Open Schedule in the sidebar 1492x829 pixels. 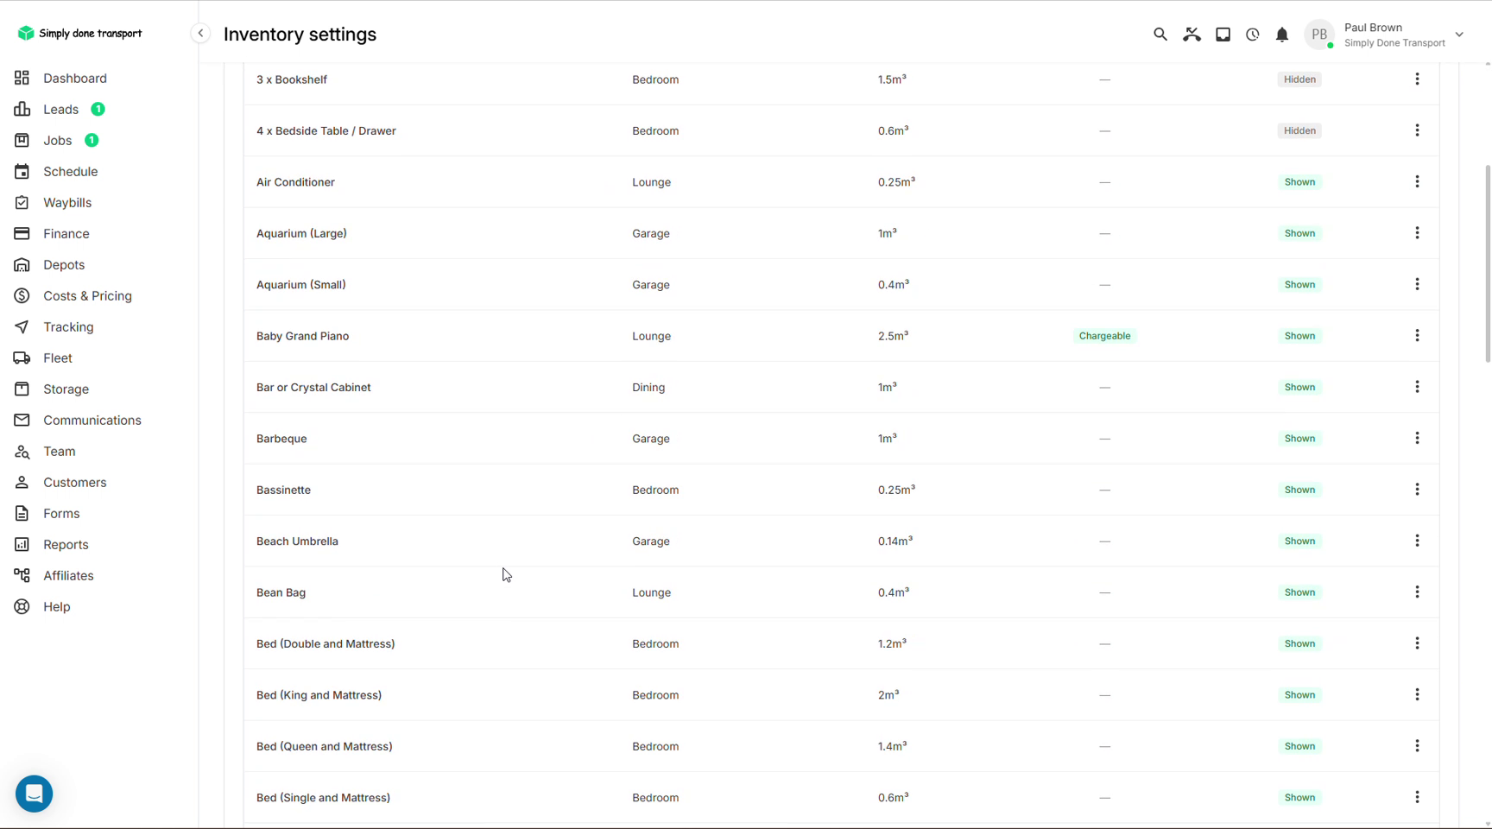tap(70, 172)
